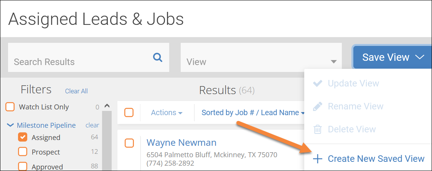
Task: Click the Save View button
Action: tap(392, 57)
